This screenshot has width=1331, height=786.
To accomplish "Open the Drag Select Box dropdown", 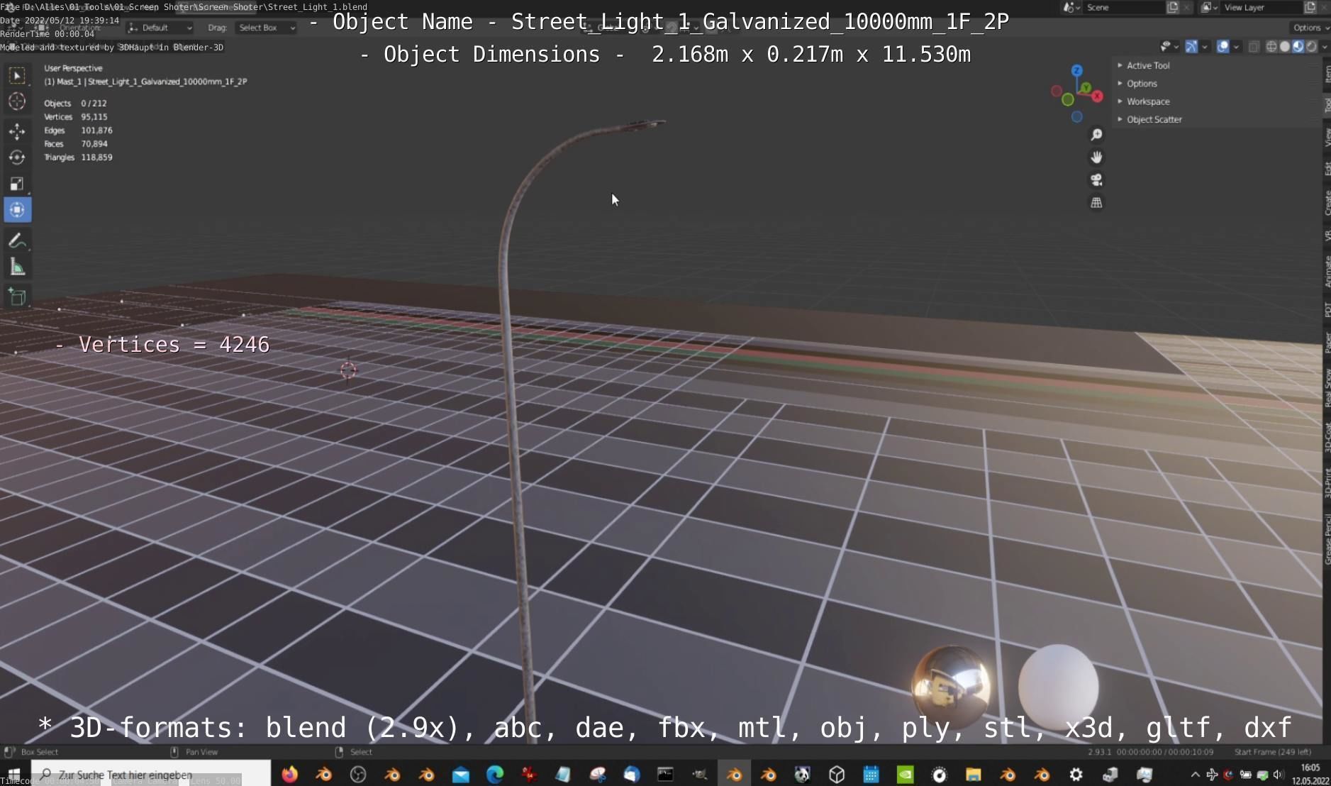I will pyautogui.click(x=266, y=28).
